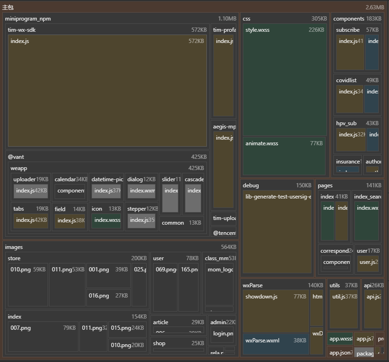Select the 001.png 39KB block
The image size is (389, 362).
(108, 276)
